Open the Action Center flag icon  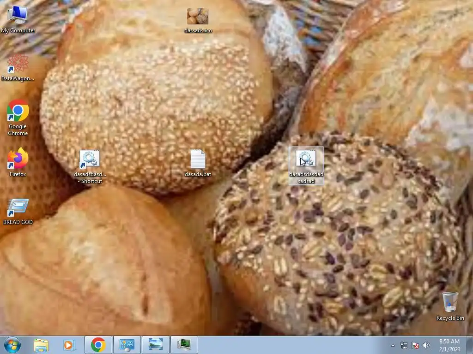pos(415,345)
